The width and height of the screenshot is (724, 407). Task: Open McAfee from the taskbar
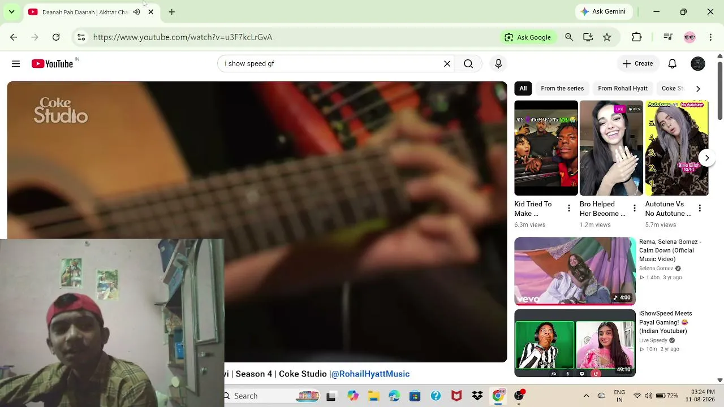tap(456, 396)
